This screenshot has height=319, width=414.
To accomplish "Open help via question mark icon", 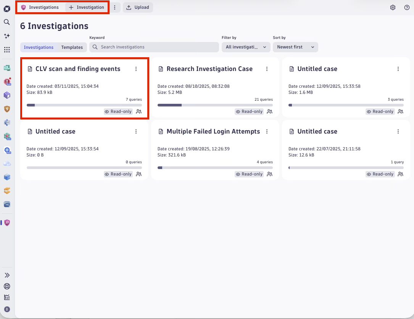I will coord(407,7).
